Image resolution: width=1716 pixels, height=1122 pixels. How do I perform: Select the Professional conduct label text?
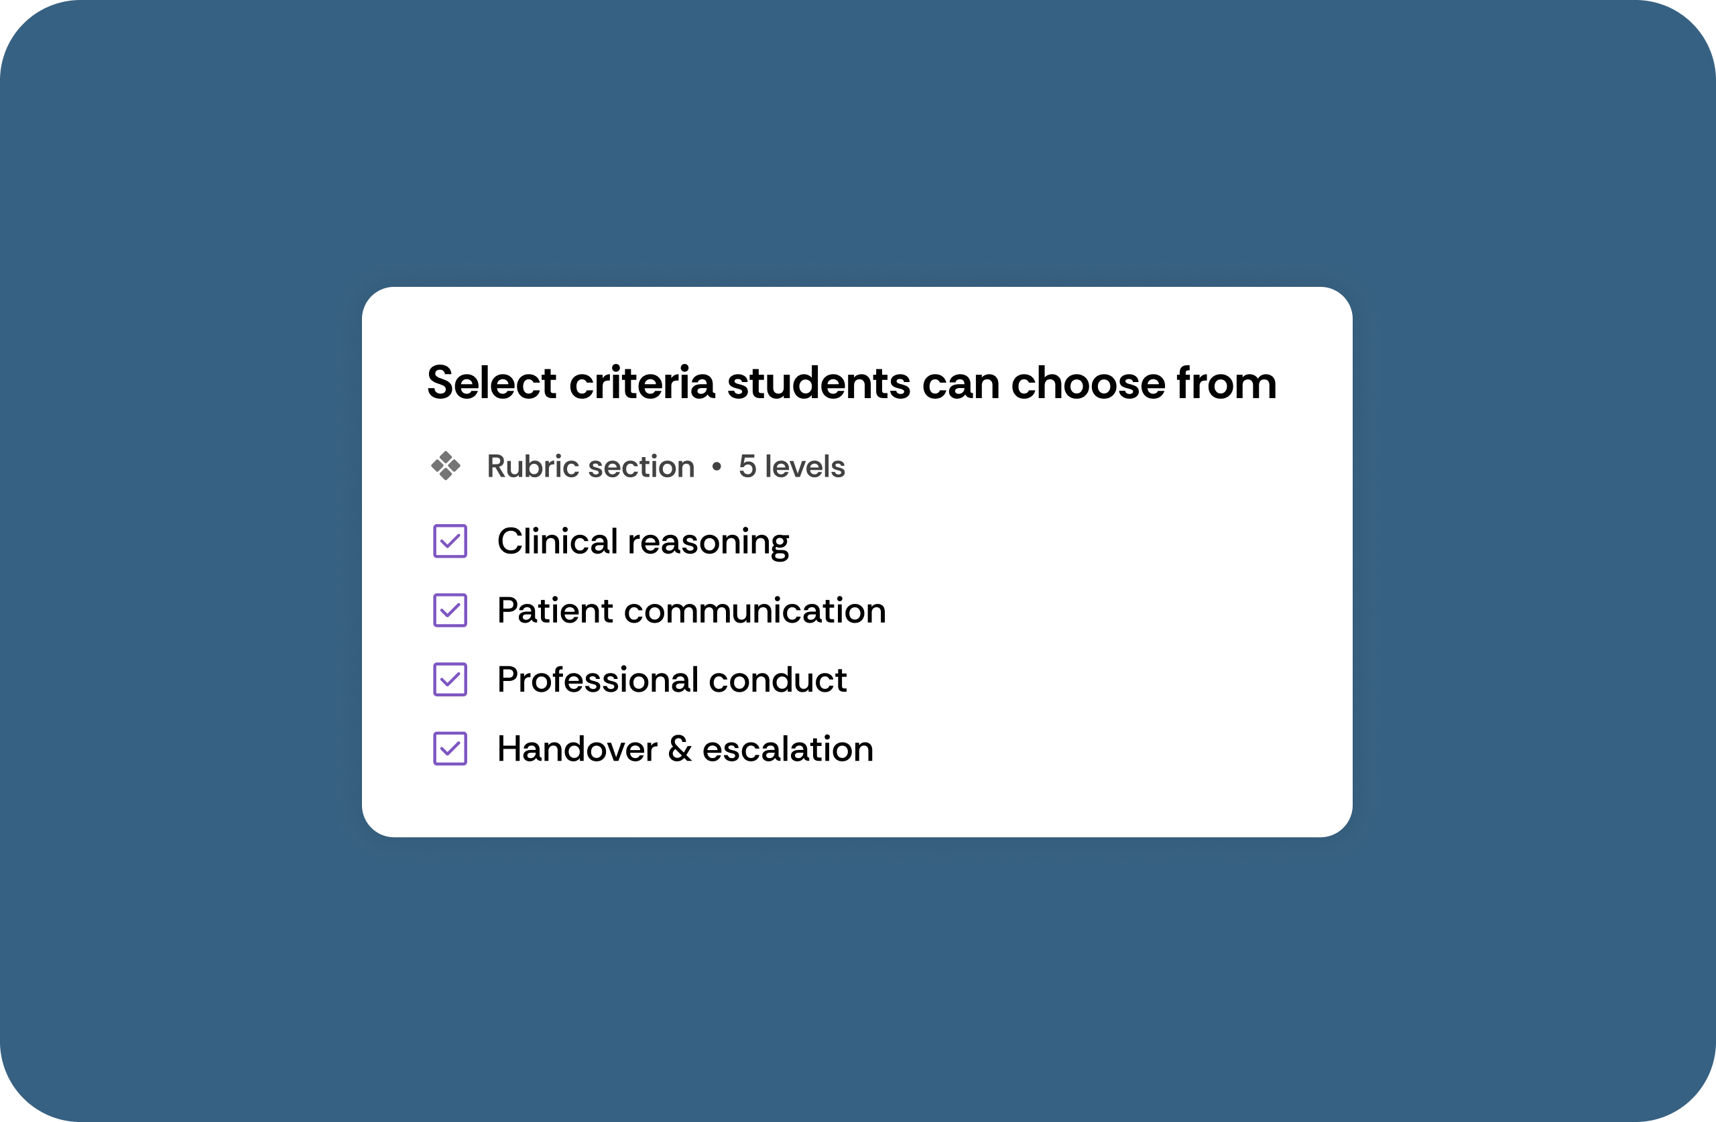point(671,680)
